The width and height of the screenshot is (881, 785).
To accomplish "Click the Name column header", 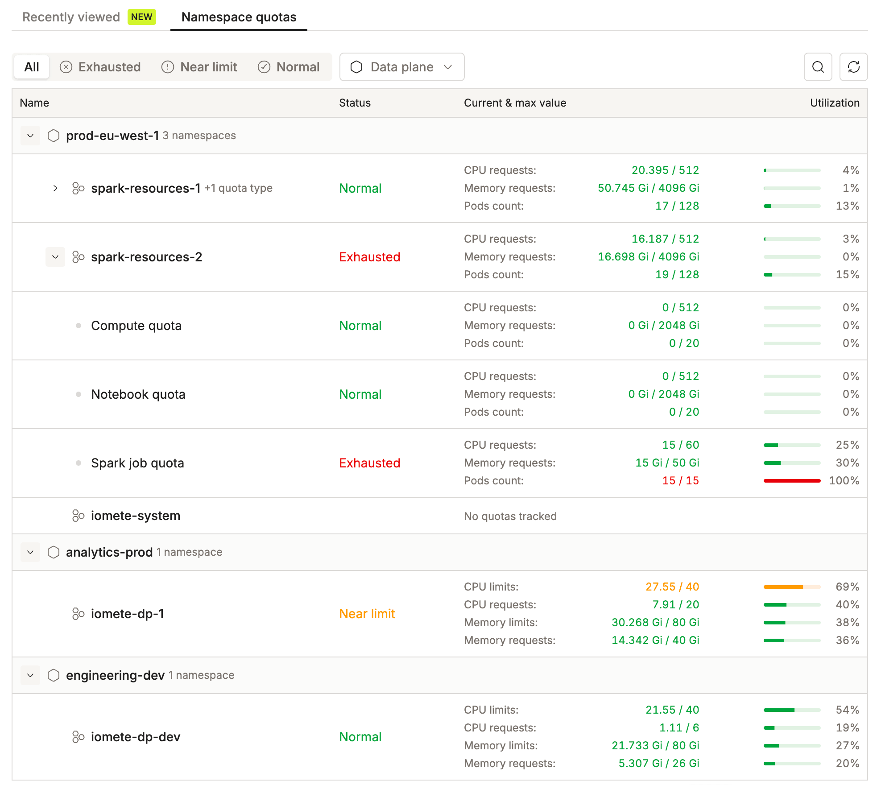I will pyautogui.click(x=34, y=103).
